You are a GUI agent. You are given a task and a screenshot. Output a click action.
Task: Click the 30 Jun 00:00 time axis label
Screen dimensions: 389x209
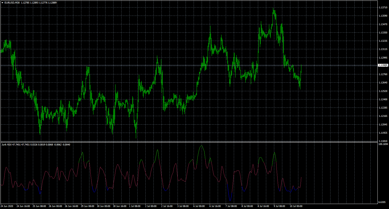(x=104, y=206)
